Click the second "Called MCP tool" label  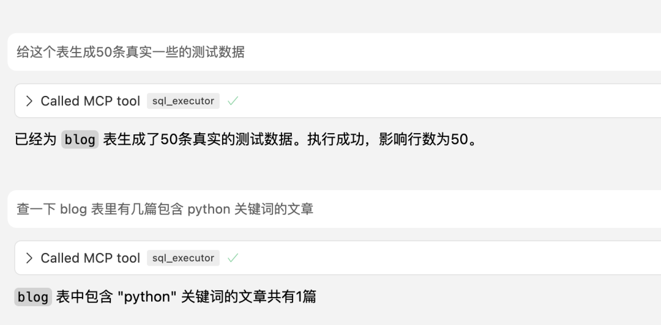tap(90, 258)
